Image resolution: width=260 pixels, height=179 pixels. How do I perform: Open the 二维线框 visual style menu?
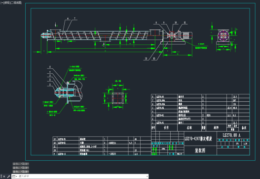coord(16,3)
